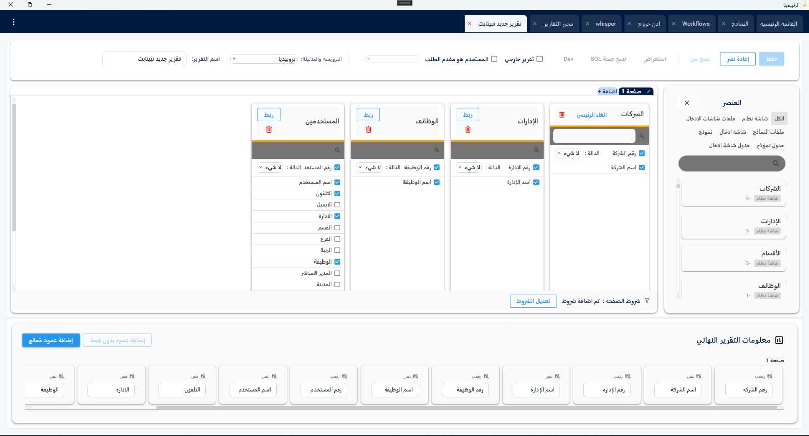
Task: Check the الايميل field checkbox
Action: (337, 205)
